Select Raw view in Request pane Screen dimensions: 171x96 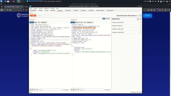pyautogui.click(x=36, y=22)
